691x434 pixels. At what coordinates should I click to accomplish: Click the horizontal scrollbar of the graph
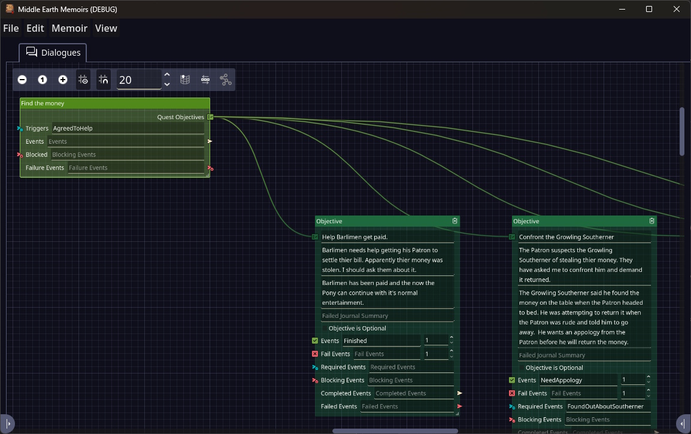tap(395, 430)
